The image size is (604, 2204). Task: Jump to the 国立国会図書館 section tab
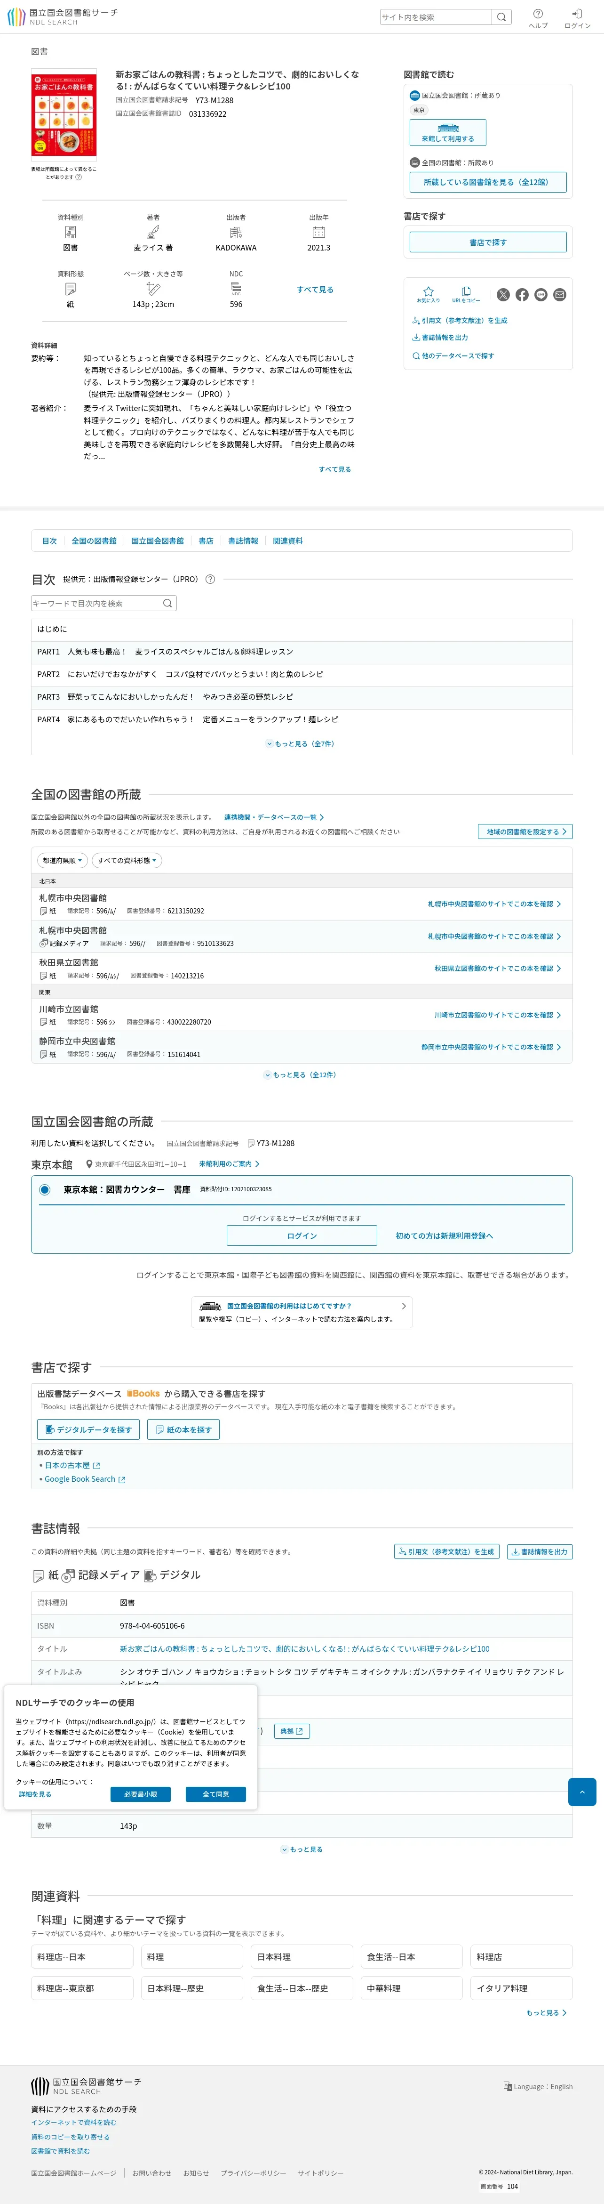click(x=157, y=541)
